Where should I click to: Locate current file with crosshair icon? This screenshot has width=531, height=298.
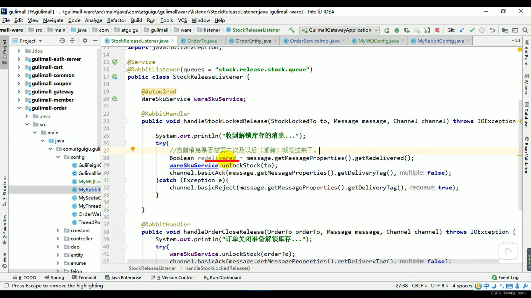62,41
